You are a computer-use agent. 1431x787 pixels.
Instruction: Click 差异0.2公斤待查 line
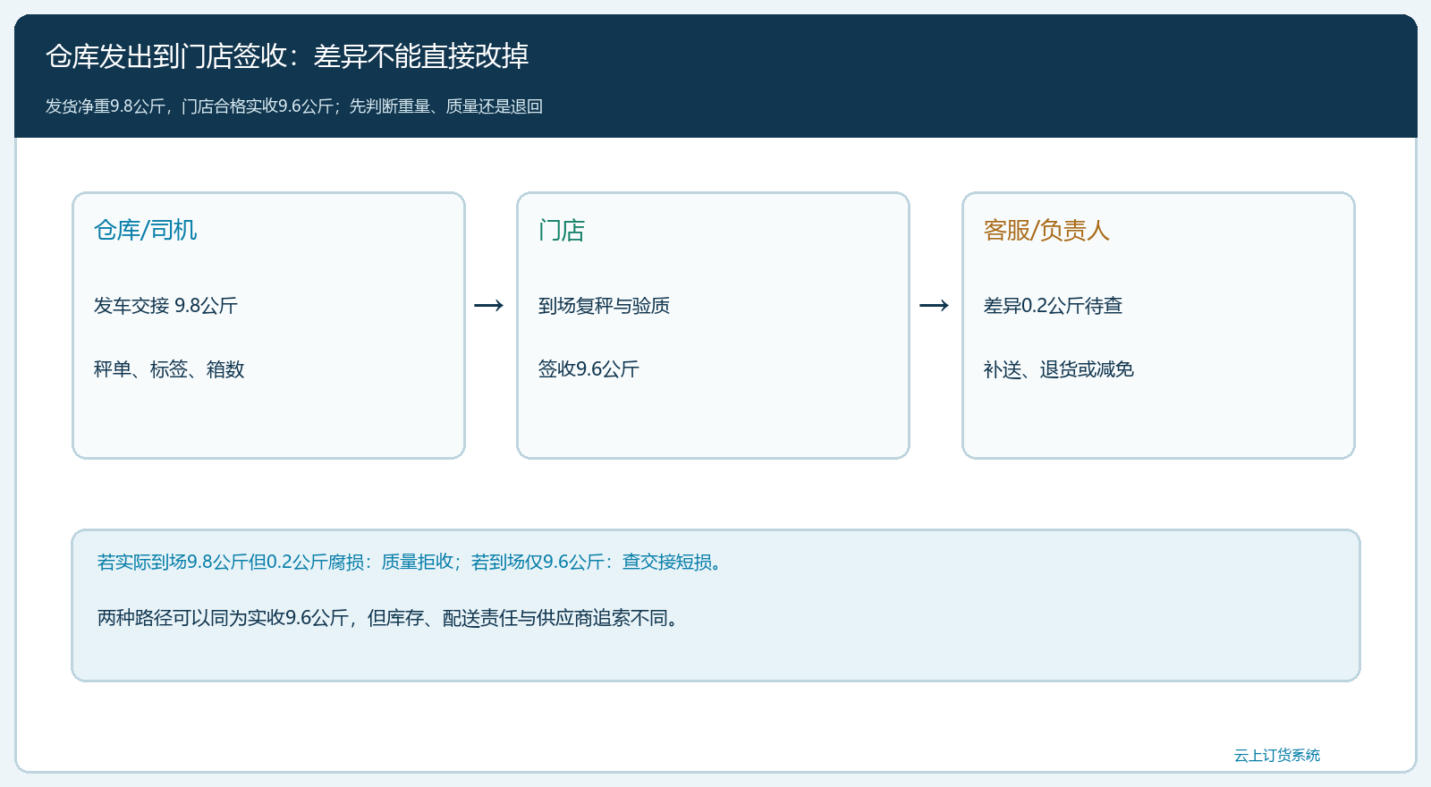click(x=1054, y=306)
